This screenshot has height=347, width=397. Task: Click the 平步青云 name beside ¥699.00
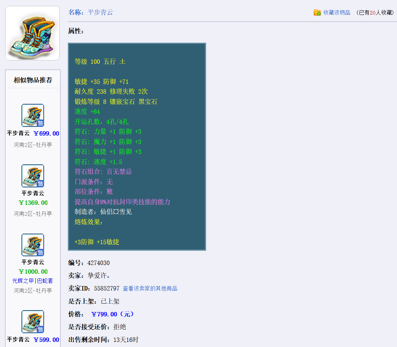18,133
